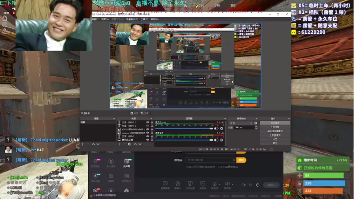354x199 pixels.
Task: Click Start Virtual Camera button in Controls
Action: (275, 131)
